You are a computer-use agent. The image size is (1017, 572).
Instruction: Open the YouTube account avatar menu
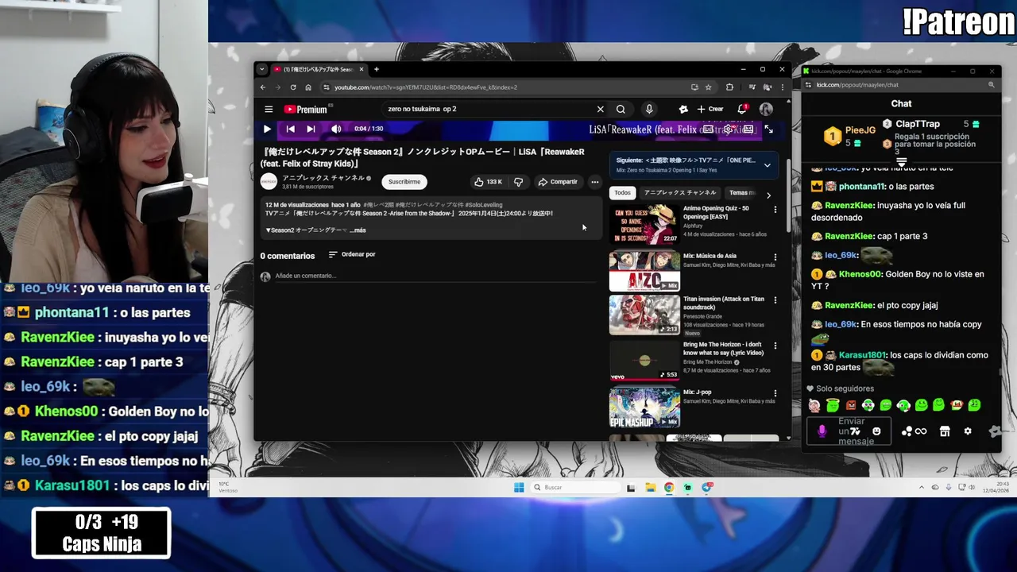point(766,110)
